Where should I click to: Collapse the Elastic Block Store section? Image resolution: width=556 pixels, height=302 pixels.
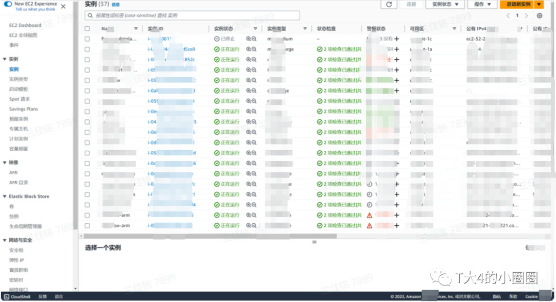click(x=5, y=197)
